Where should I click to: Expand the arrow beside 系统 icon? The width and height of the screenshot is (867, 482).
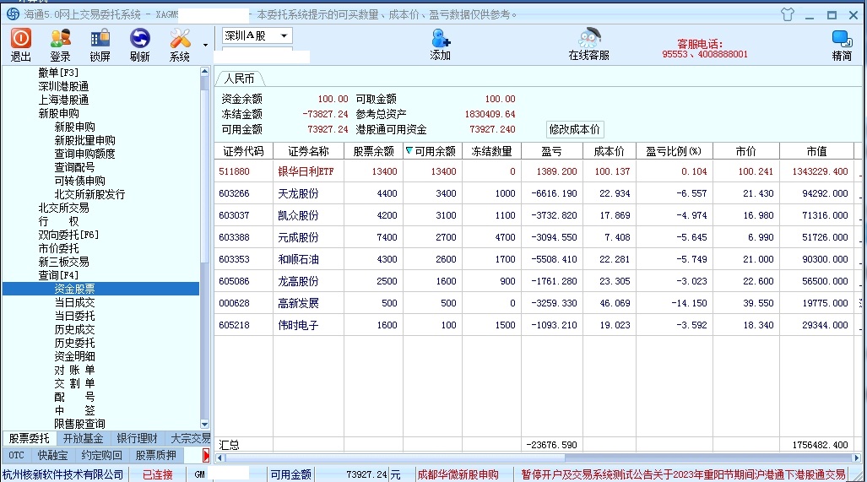(x=205, y=45)
